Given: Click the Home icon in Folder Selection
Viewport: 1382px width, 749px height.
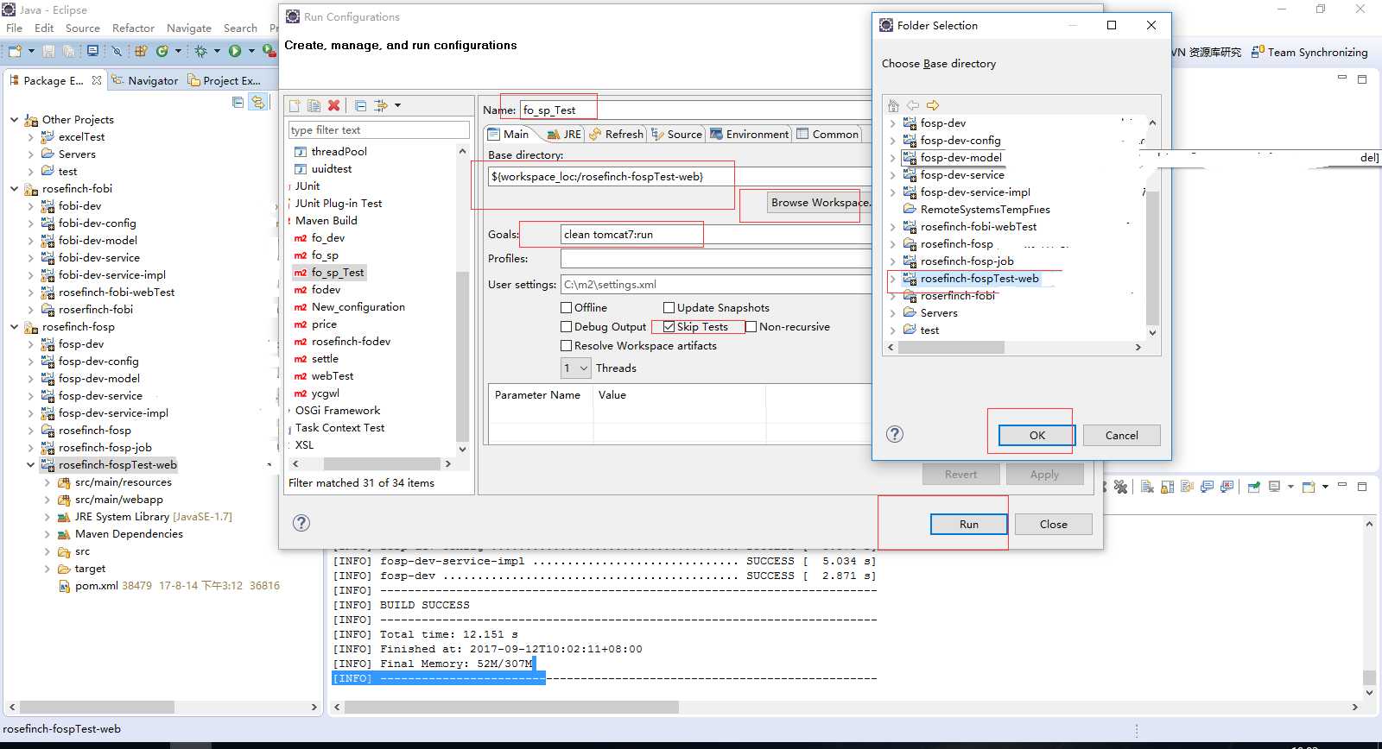Looking at the screenshot, I should [894, 105].
